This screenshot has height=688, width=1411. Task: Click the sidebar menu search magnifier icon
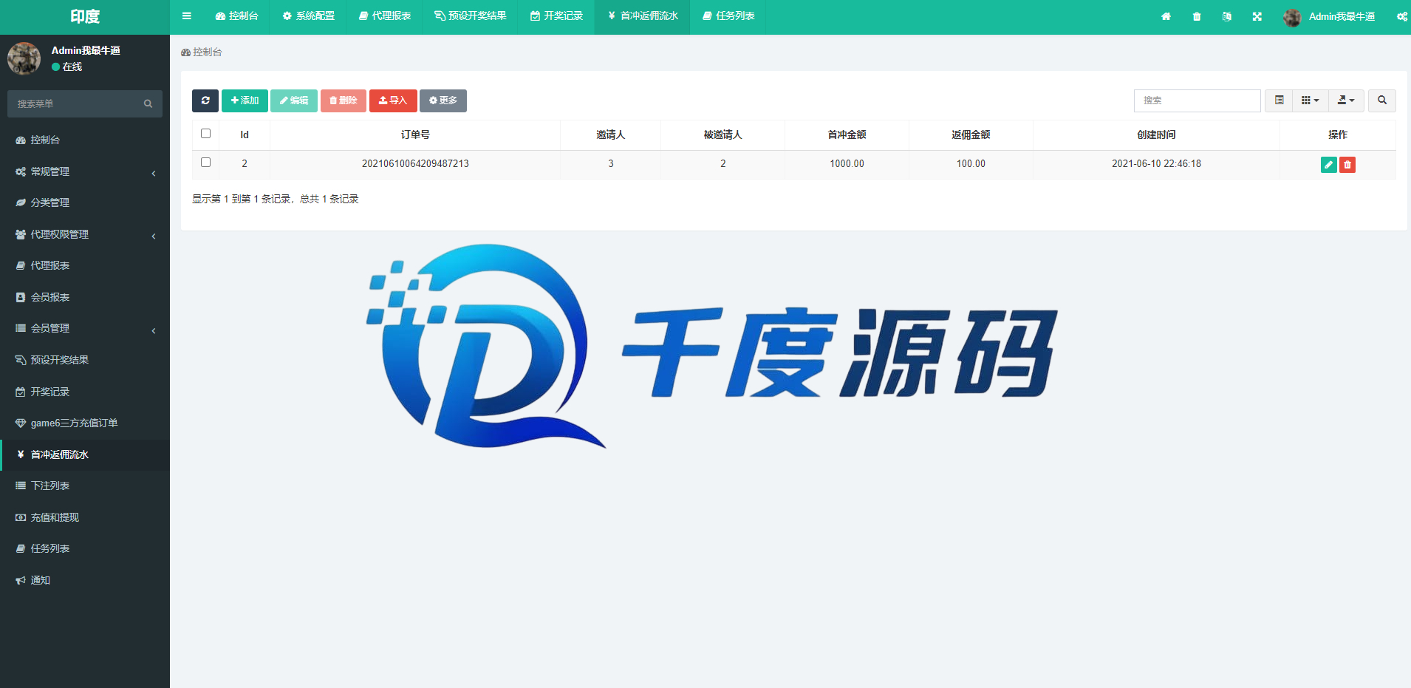click(148, 104)
